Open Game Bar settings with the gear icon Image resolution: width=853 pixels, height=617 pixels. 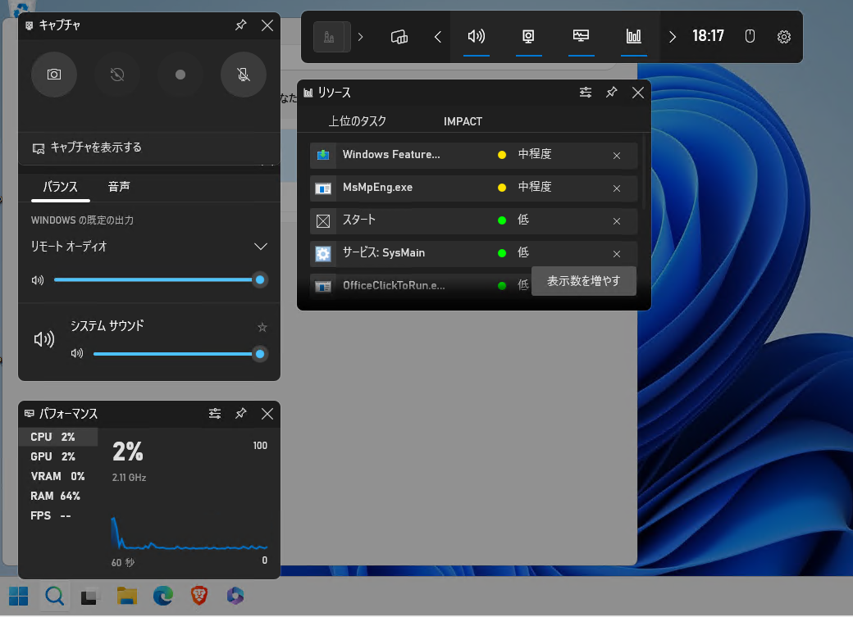tap(783, 37)
